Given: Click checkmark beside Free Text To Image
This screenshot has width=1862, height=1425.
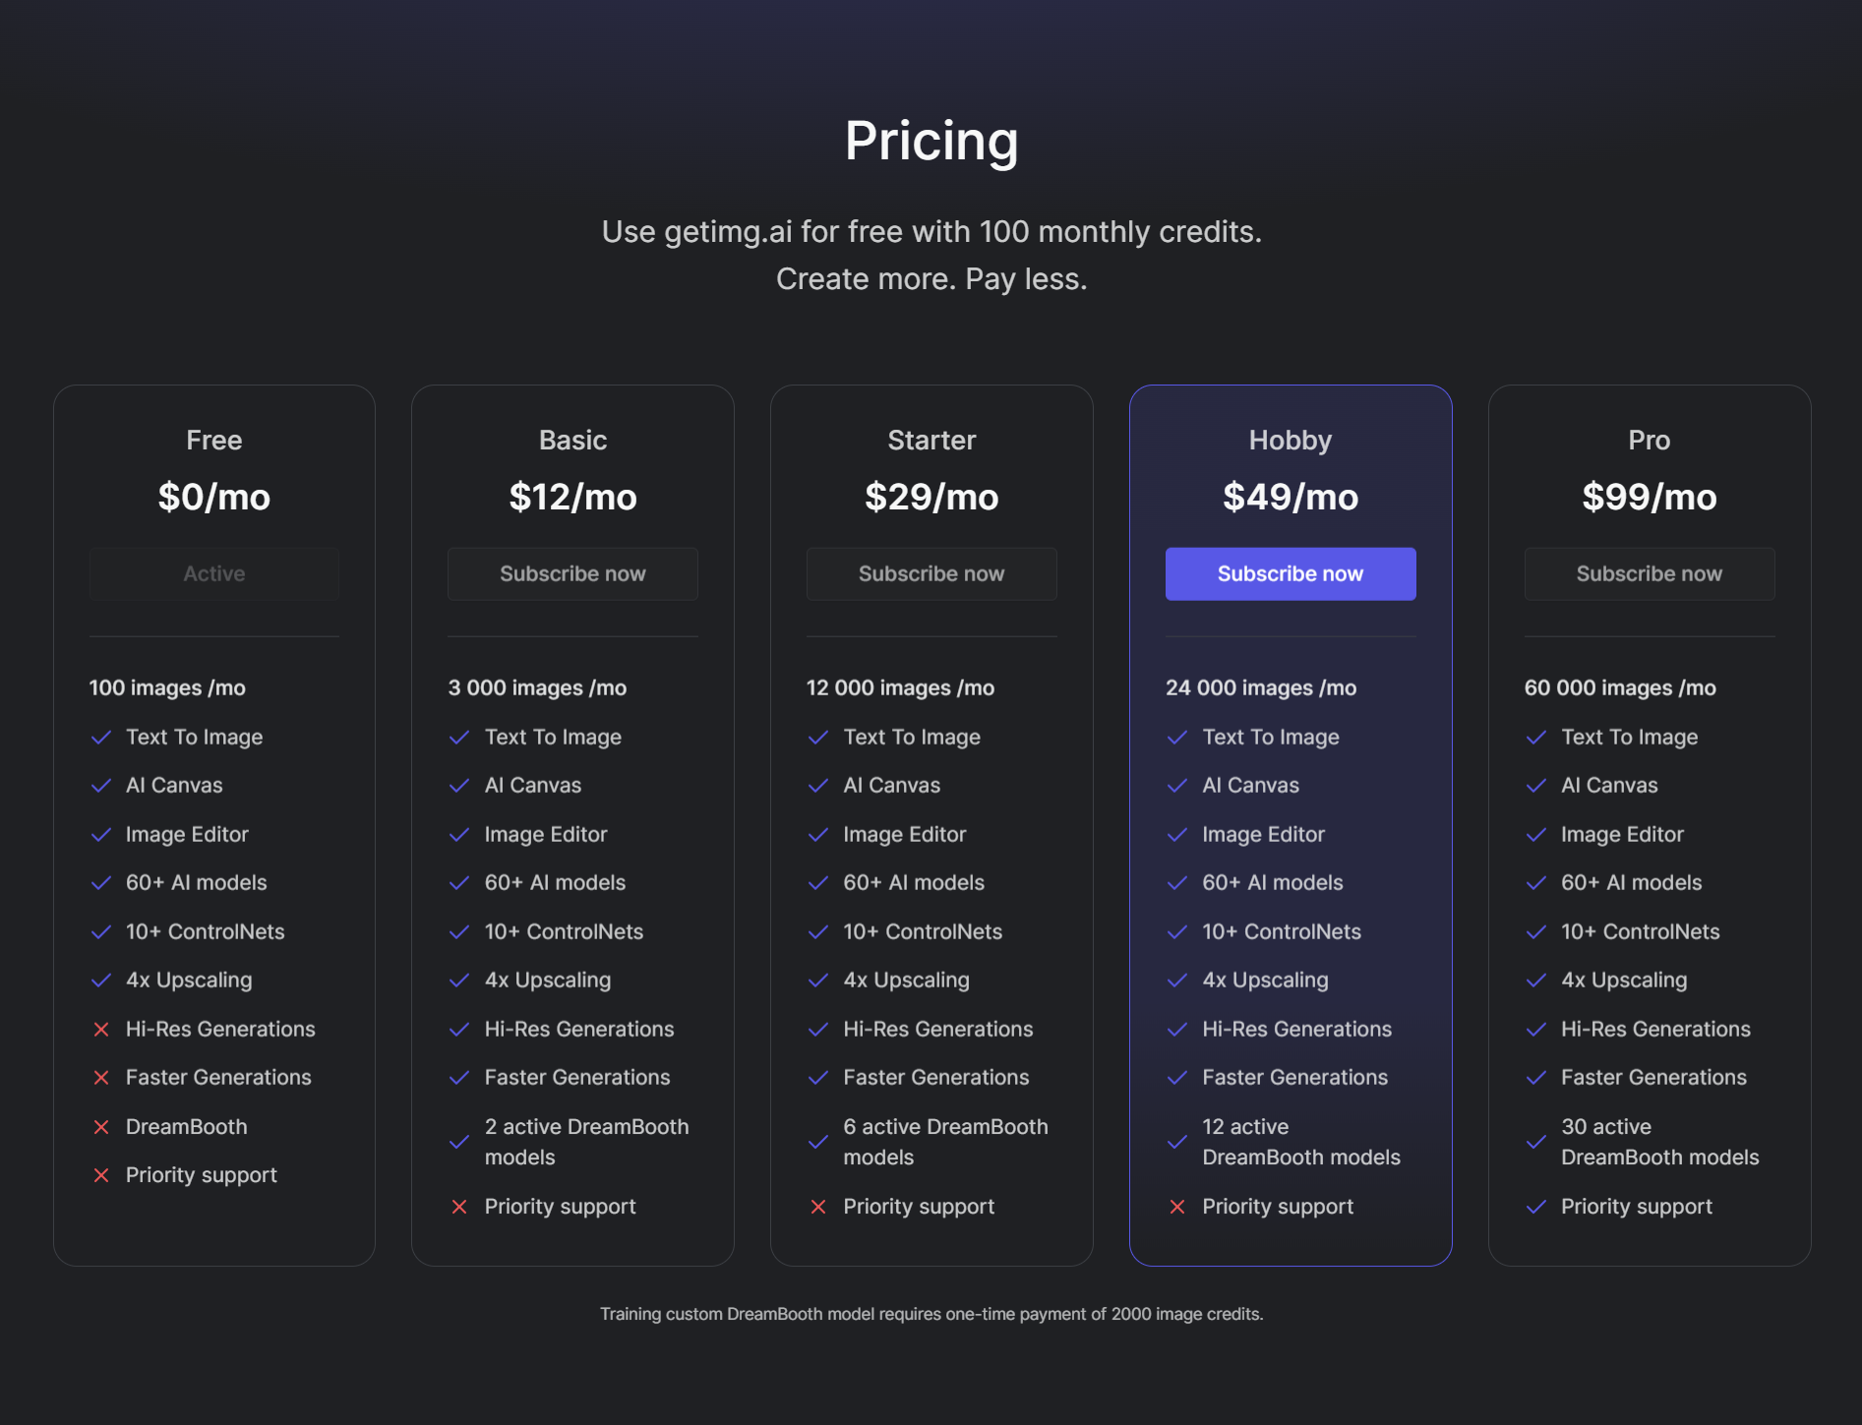Looking at the screenshot, I should [101, 738].
